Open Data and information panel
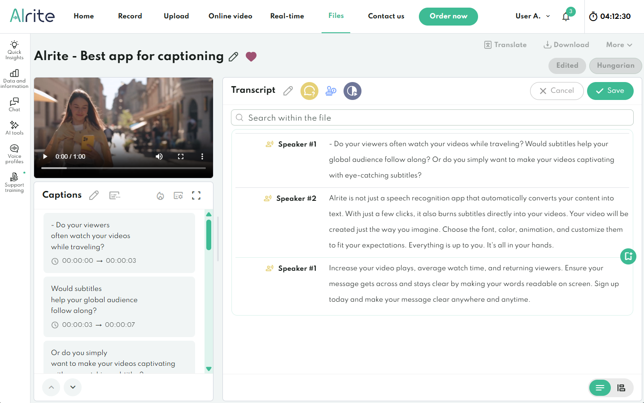Screen dimensions: 644x403 pos(14,79)
